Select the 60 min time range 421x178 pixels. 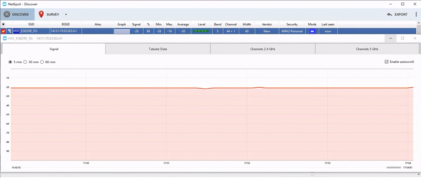coord(42,62)
